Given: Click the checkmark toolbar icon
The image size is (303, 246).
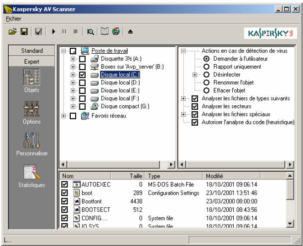Looking at the screenshot, I should point(38,31).
